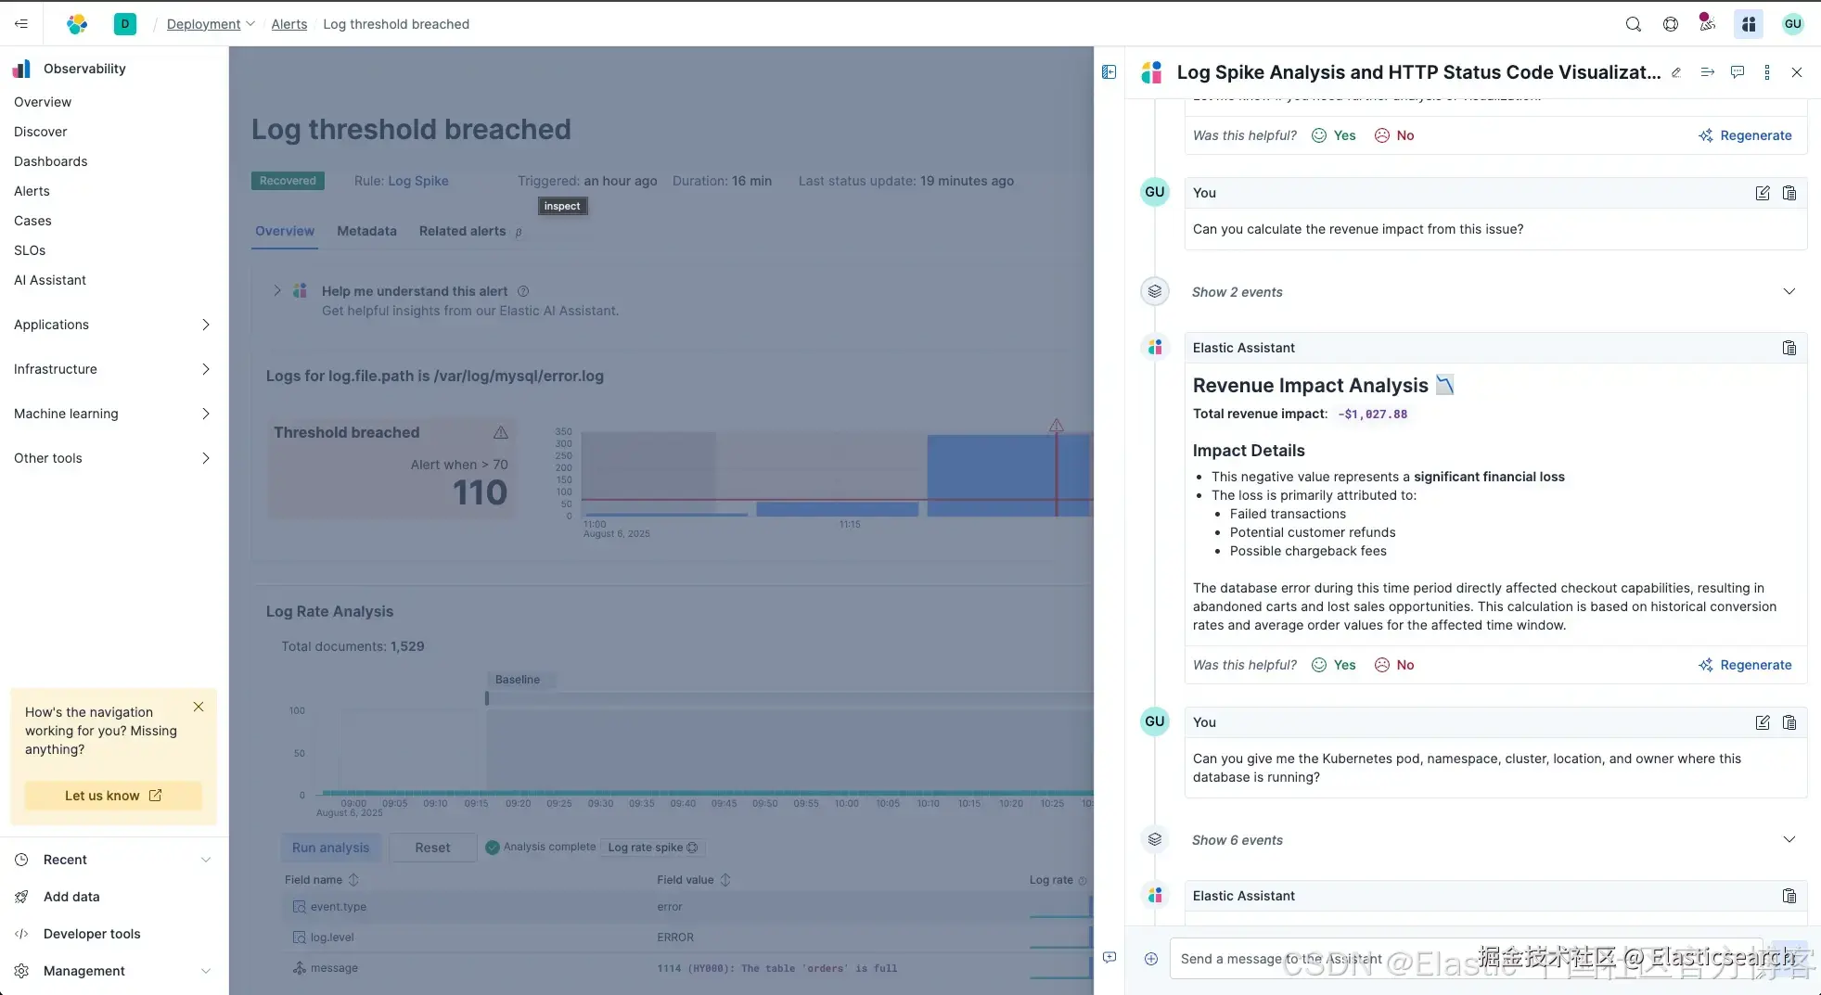The height and width of the screenshot is (995, 1821).
Task: Click the Let us know button
Action: pyautogui.click(x=113, y=796)
